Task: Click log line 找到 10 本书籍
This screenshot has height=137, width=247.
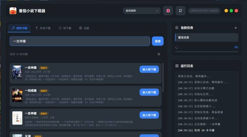Action: [x=196, y=131]
